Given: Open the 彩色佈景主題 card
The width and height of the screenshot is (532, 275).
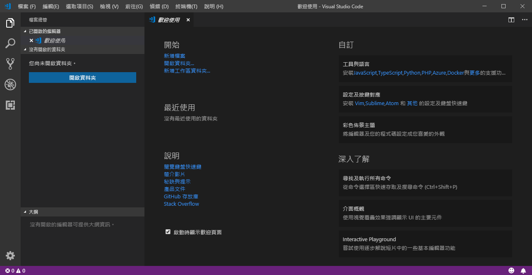Looking at the screenshot, I should (x=426, y=129).
